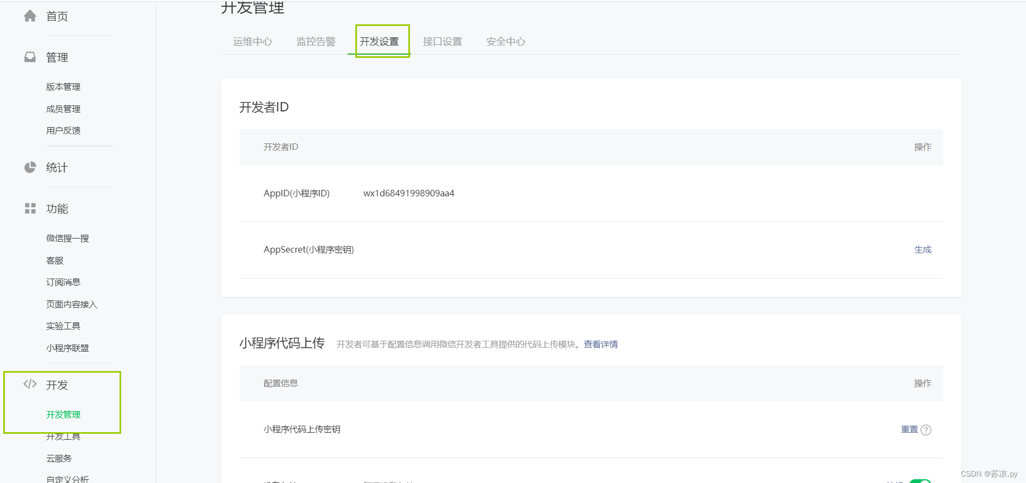Open the 统计 sidebar section
The width and height of the screenshot is (1026, 483).
pos(57,168)
